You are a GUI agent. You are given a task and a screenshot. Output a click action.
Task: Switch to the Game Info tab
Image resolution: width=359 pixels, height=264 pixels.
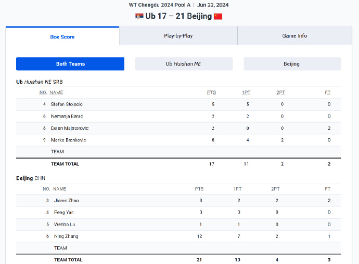tap(294, 36)
